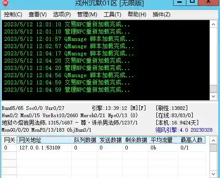Open the 帮助(H) menu
220x178 pixels.
(137, 15)
